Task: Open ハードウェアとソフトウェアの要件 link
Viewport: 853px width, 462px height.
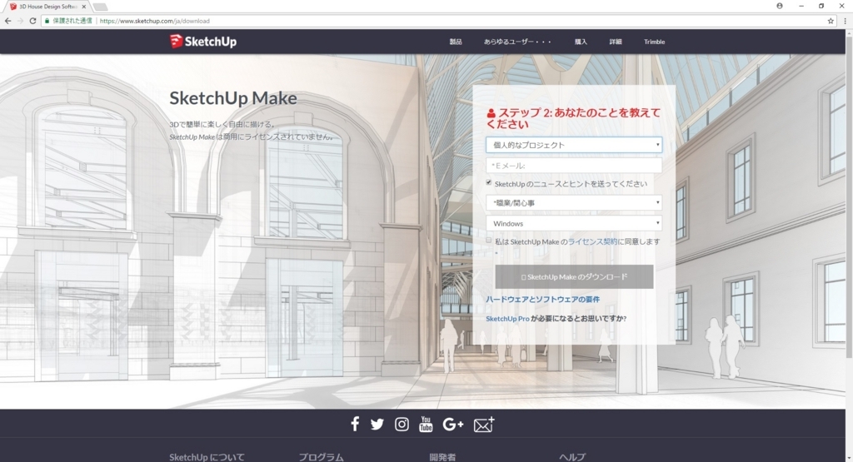Action: tap(542, 300)
